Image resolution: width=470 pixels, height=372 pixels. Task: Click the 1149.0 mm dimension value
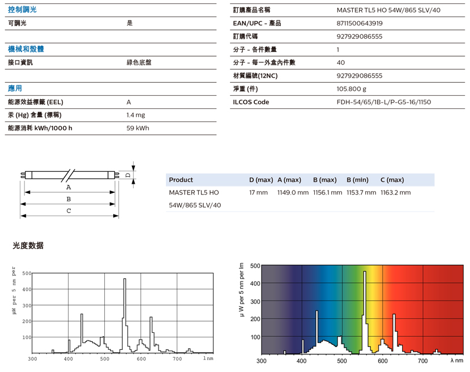(x=293, y=192)
